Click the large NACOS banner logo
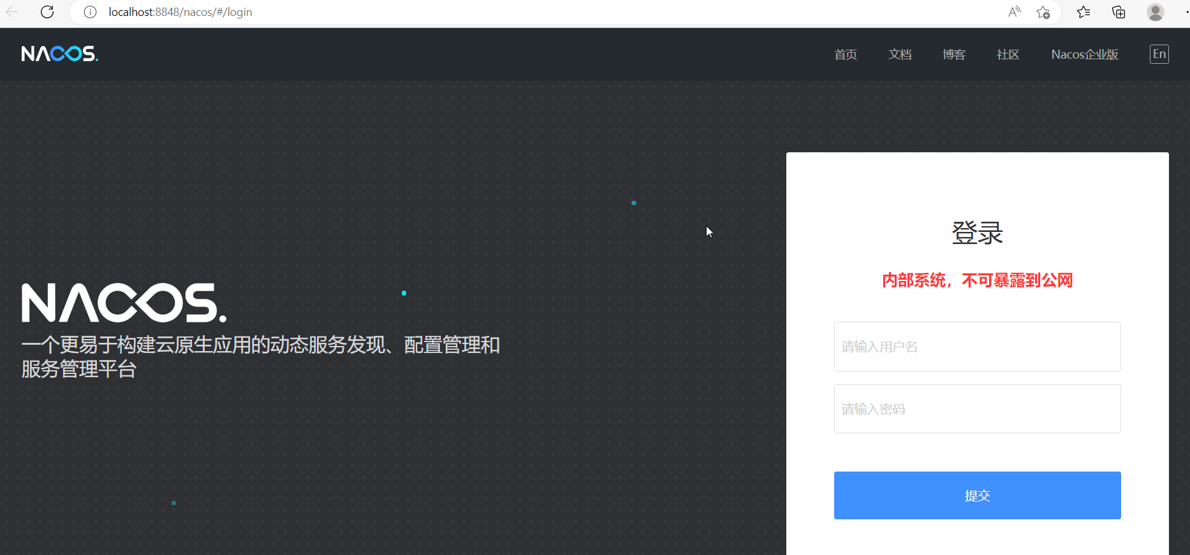This screenshot has width=1190, height=555. click(124, 303)
